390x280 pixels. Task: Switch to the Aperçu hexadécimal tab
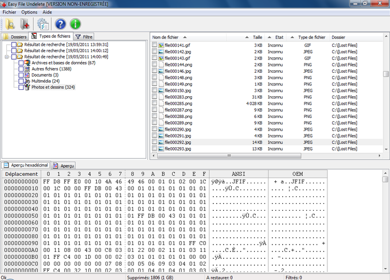point(26,165)
